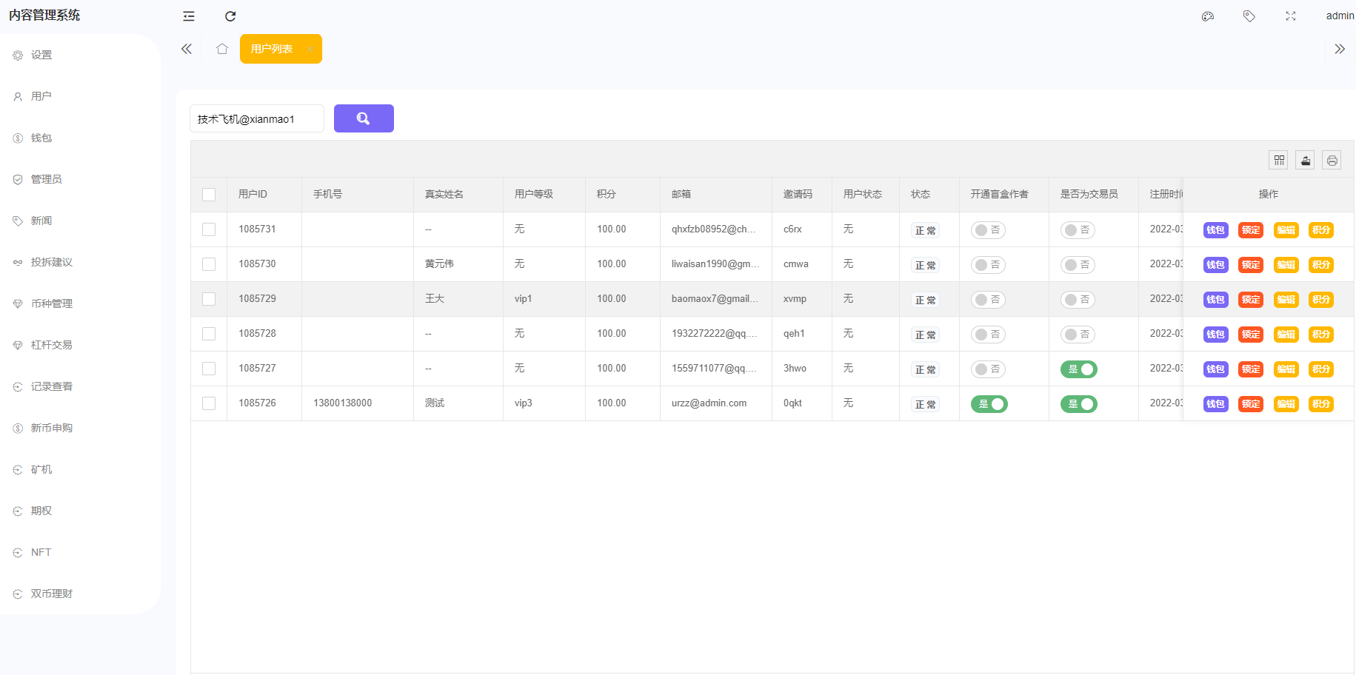Open 投拆建议 menu in sidebar
The image size is (1356, 675).
click(x=52, y=262)
